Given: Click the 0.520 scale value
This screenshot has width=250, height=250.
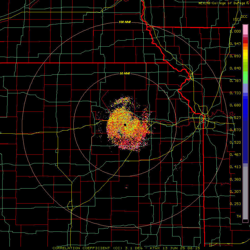Looking at the screenshot, I should 235,142.
